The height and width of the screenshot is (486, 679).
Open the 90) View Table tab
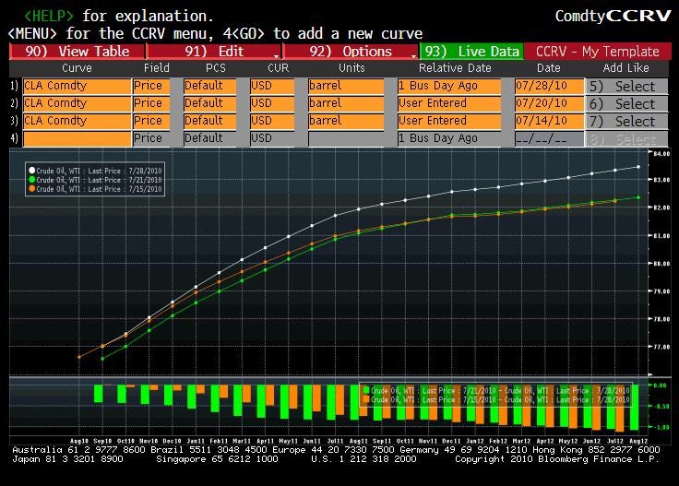pos(77,52)
